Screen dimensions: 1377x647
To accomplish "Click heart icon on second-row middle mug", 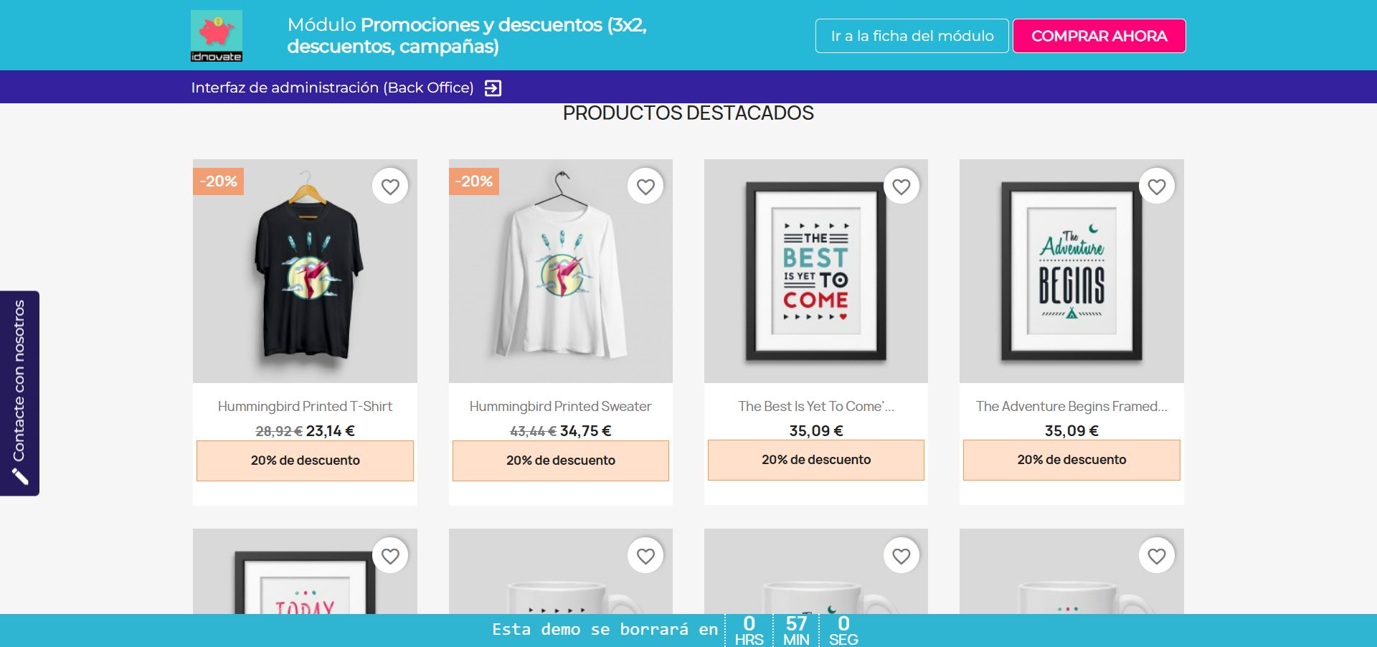I will [x=902, y=556].
